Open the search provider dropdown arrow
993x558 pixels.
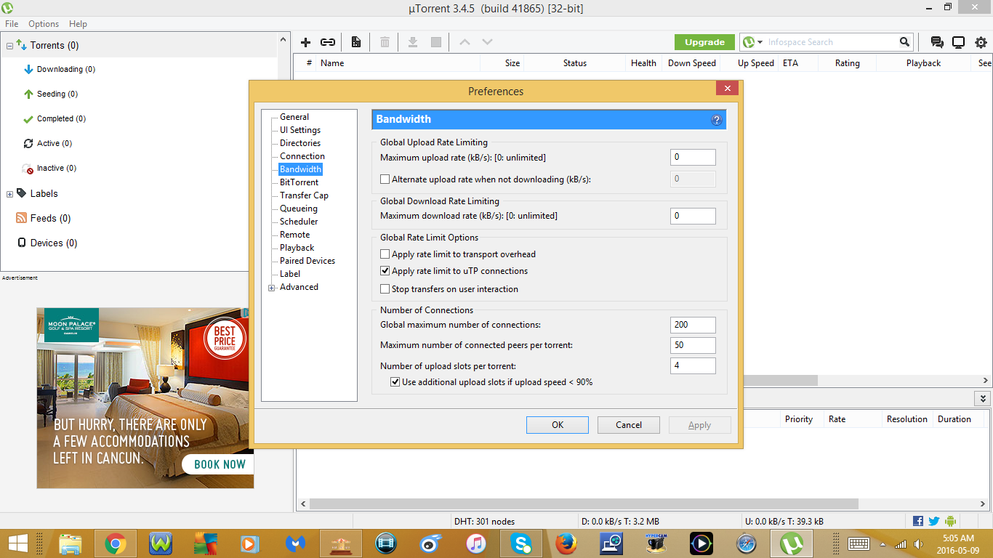tap(760, 42)
